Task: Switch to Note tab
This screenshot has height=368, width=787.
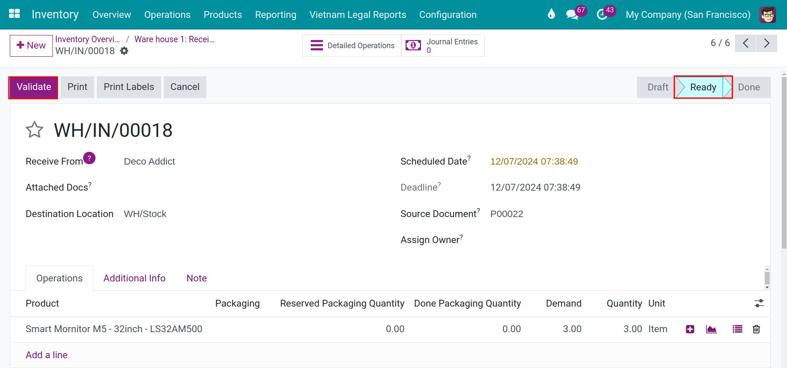Action: [x=197, y=278]
